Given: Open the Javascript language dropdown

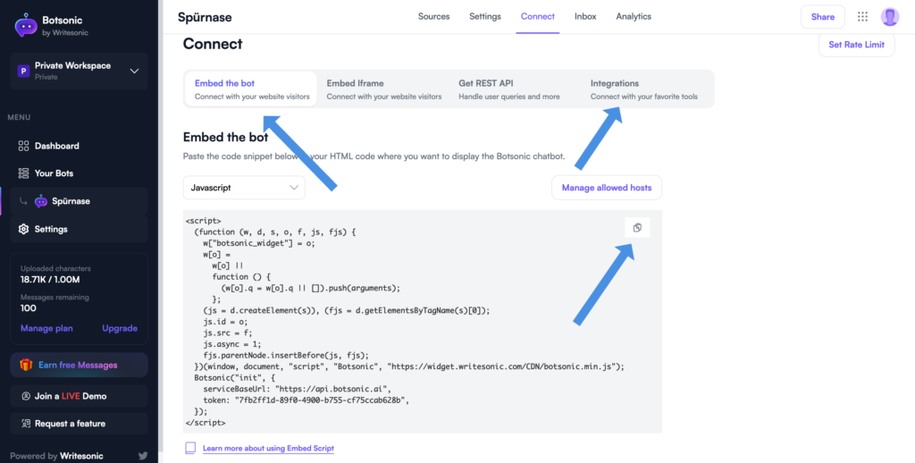Looking at the screenshot, I should pyautogui.click(x=244, y=188).
